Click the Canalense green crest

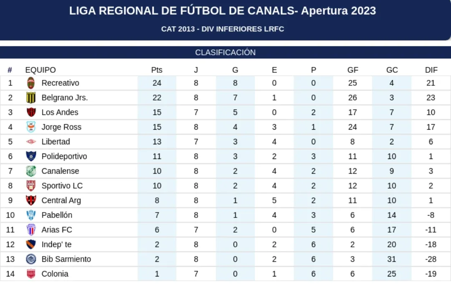[31, 171]
